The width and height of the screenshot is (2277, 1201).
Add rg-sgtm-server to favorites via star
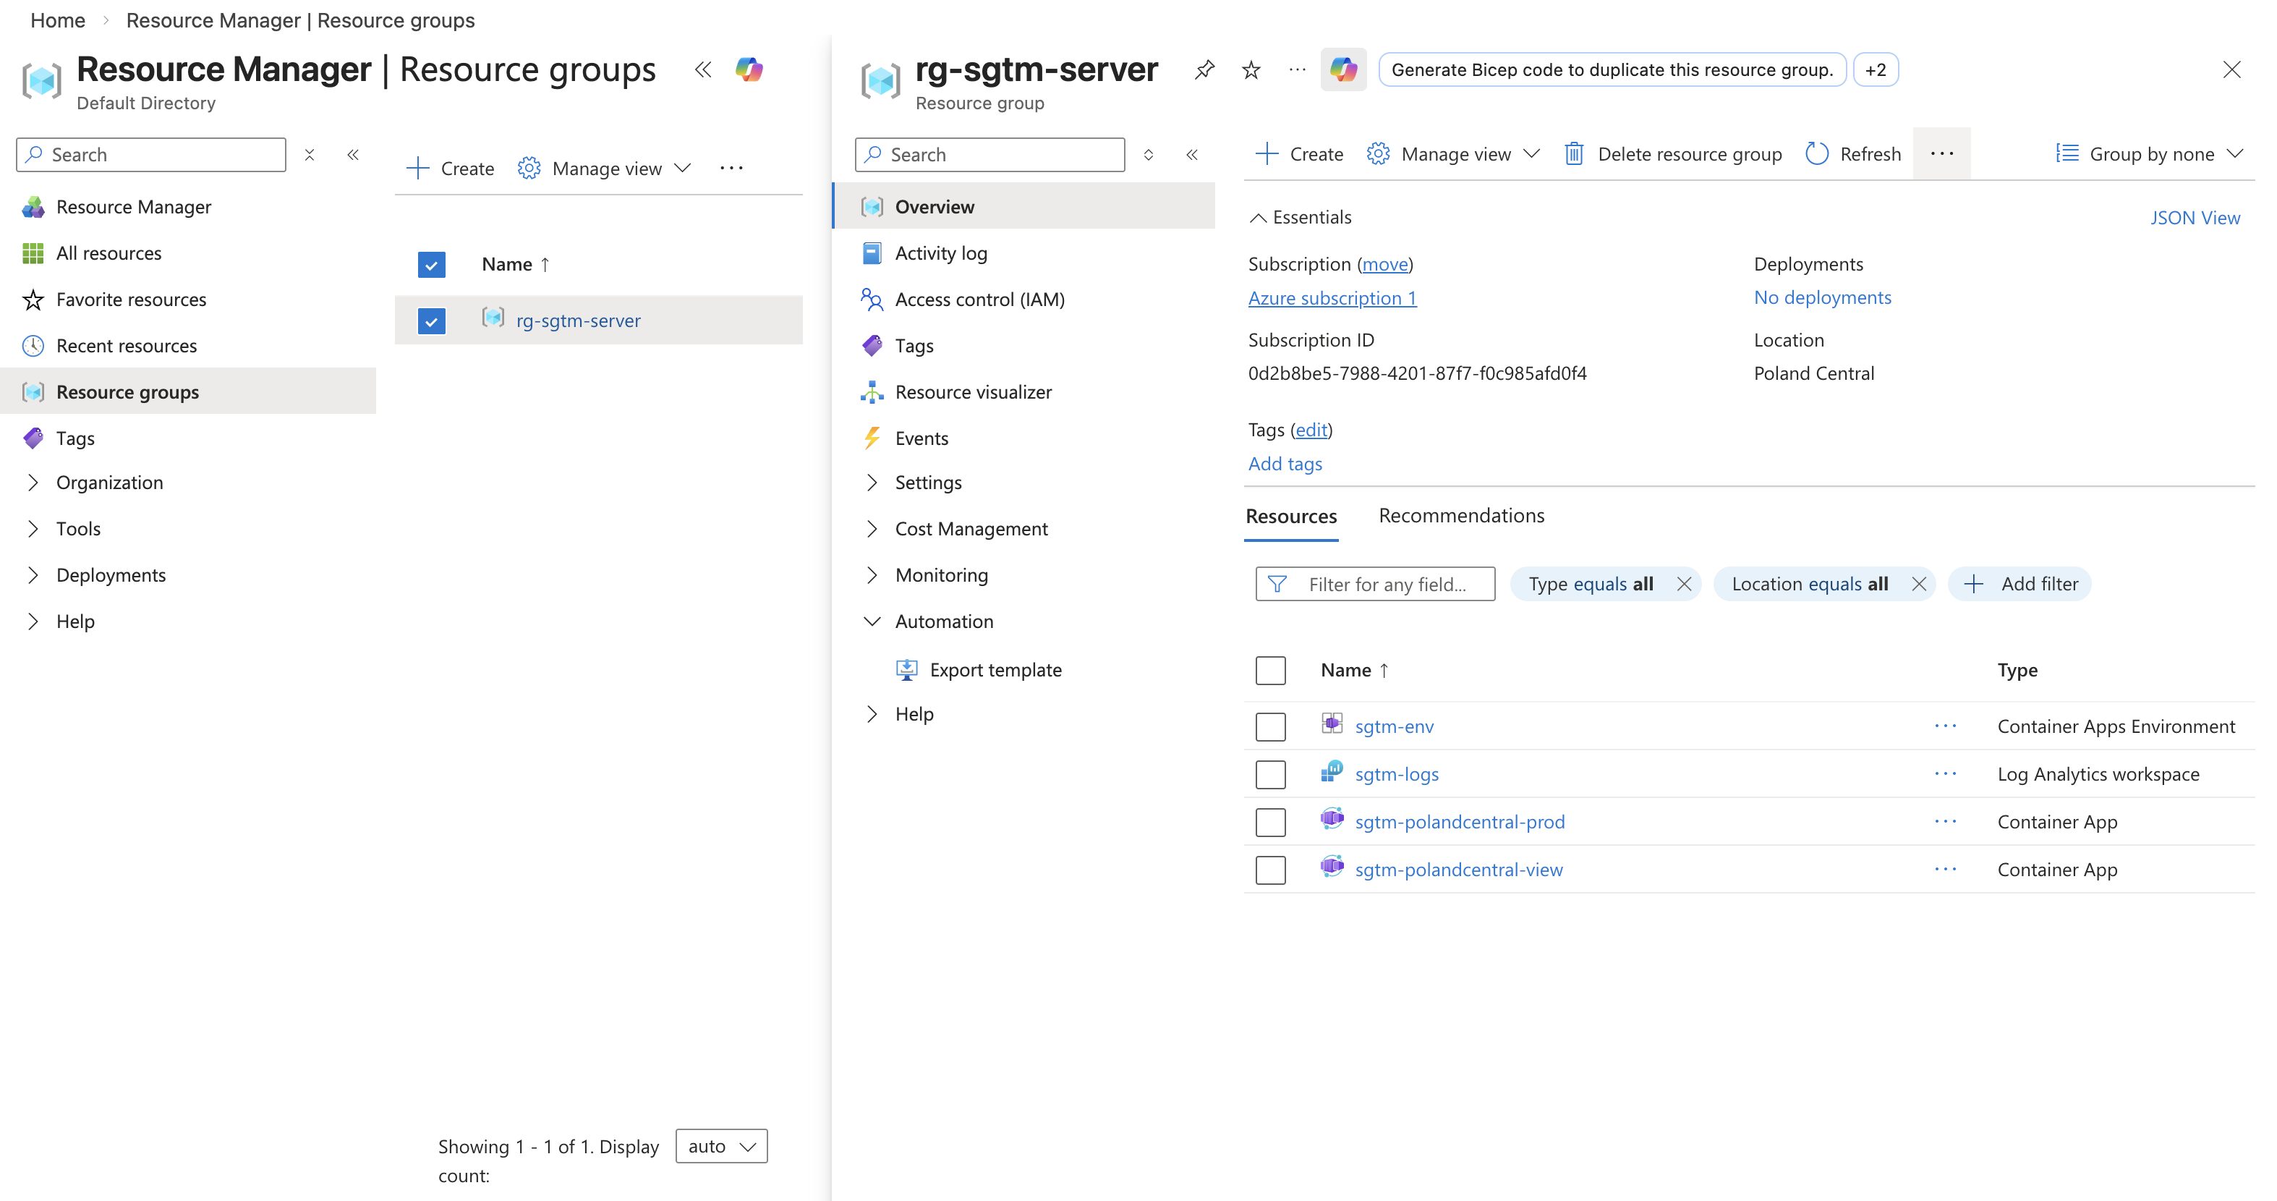pyautogui.click(x=1250, y=69)
